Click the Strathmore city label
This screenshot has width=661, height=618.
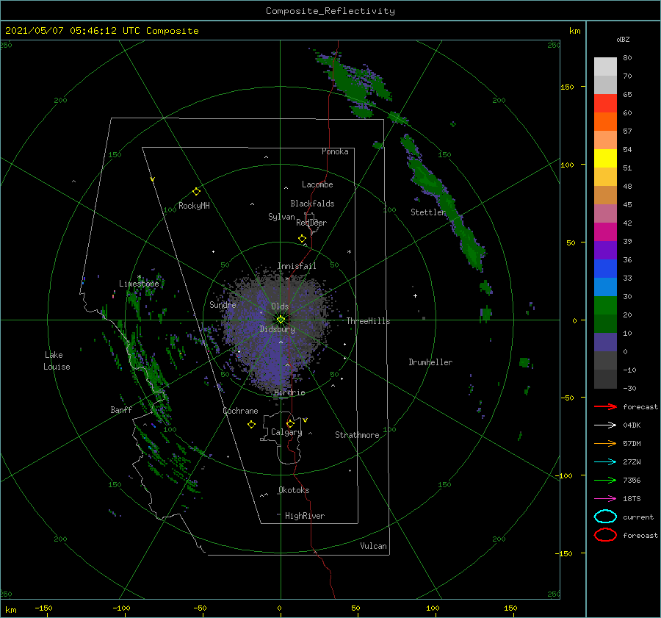coord(357,435)
